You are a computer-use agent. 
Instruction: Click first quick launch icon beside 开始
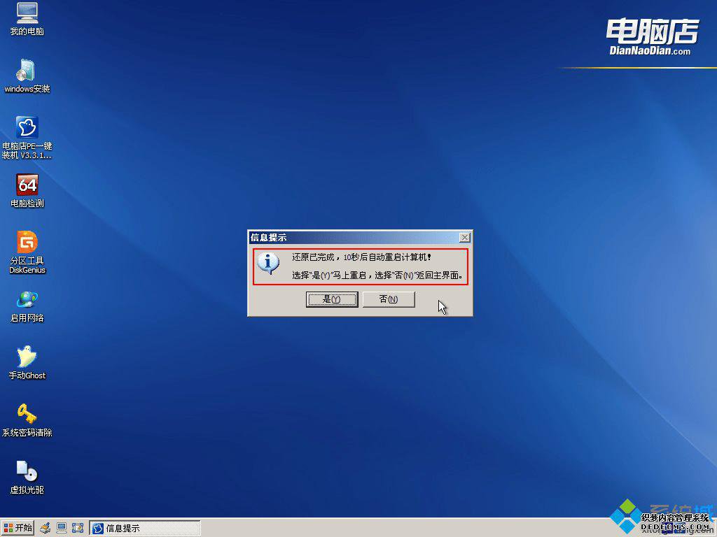point(45,529)
